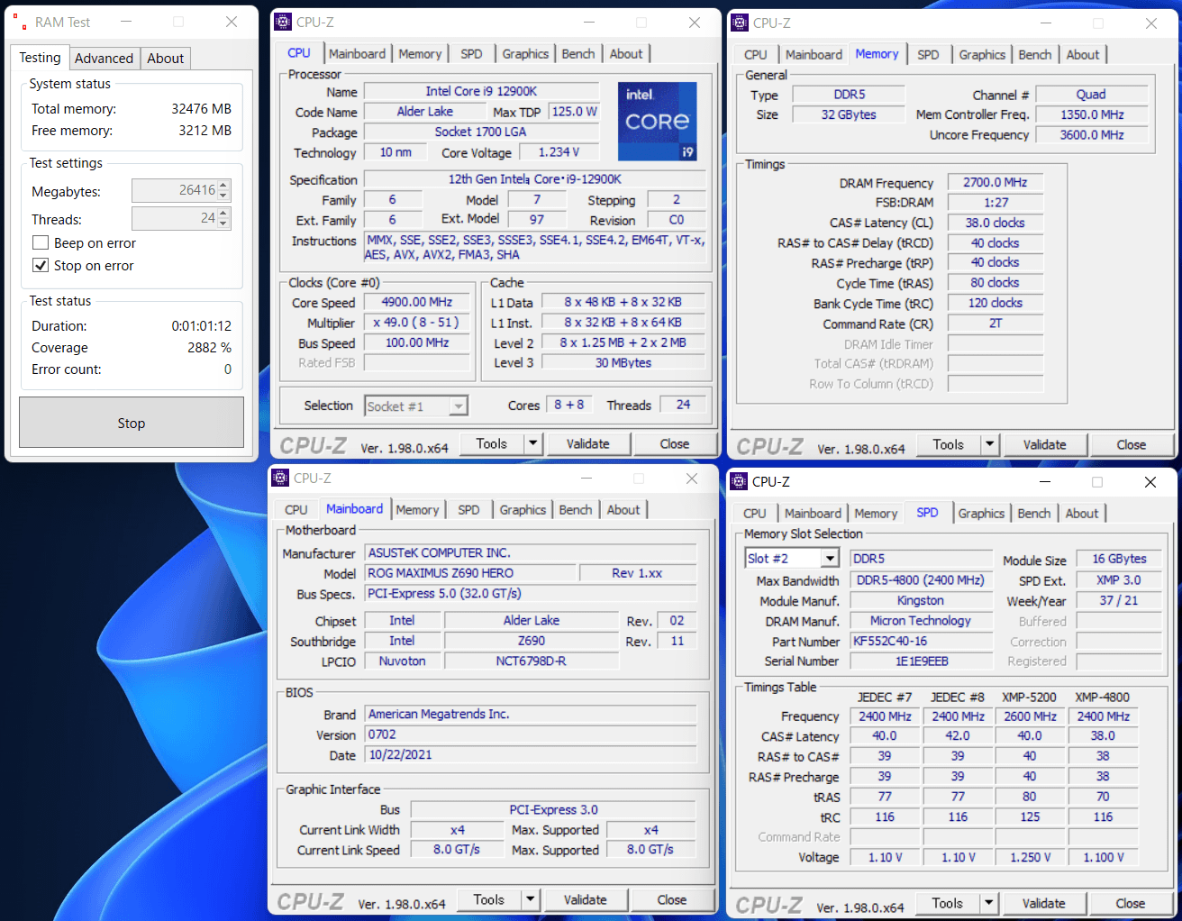Click the Part Number KF552C40-16

pyautogui.click(x=921, y=642)
